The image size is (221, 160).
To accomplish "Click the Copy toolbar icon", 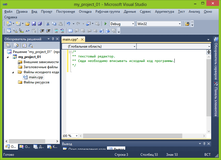I will coord(54,24).
